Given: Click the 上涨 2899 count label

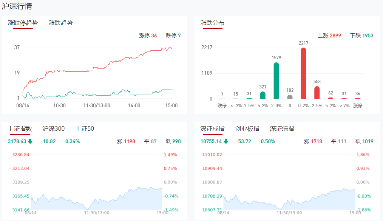Looking at the screenshot, I should [329, 36].
